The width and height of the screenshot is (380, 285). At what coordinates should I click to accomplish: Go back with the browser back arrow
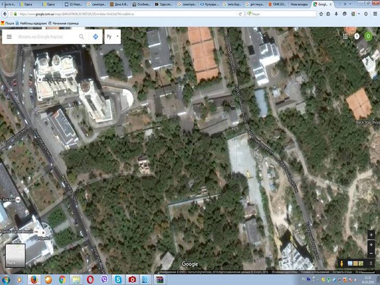[x=5, y=14]
